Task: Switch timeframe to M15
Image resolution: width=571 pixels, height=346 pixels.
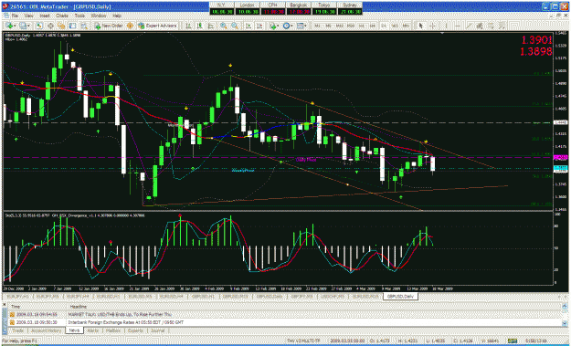Action: coord(339,26)
